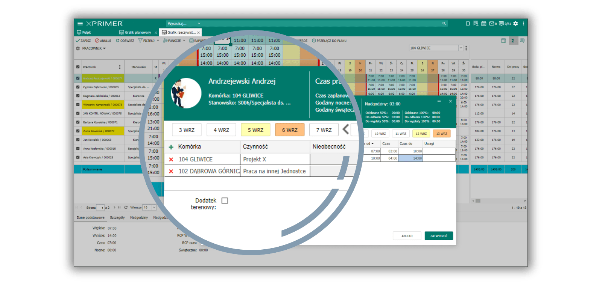Image resolution: width=602 pixels, height=303 pixels.
Task: Tick the Dodatek terenowy checkbox
Action: (x=225, y=201)
